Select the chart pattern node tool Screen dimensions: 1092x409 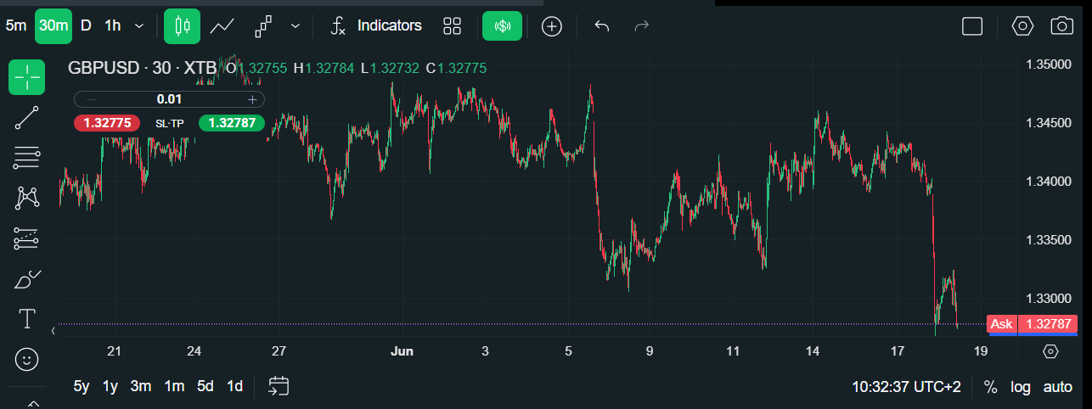27,198
